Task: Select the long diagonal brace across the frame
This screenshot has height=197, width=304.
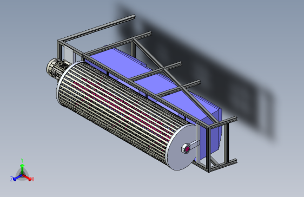Action: pyautogui.click(x=175, y=81)
